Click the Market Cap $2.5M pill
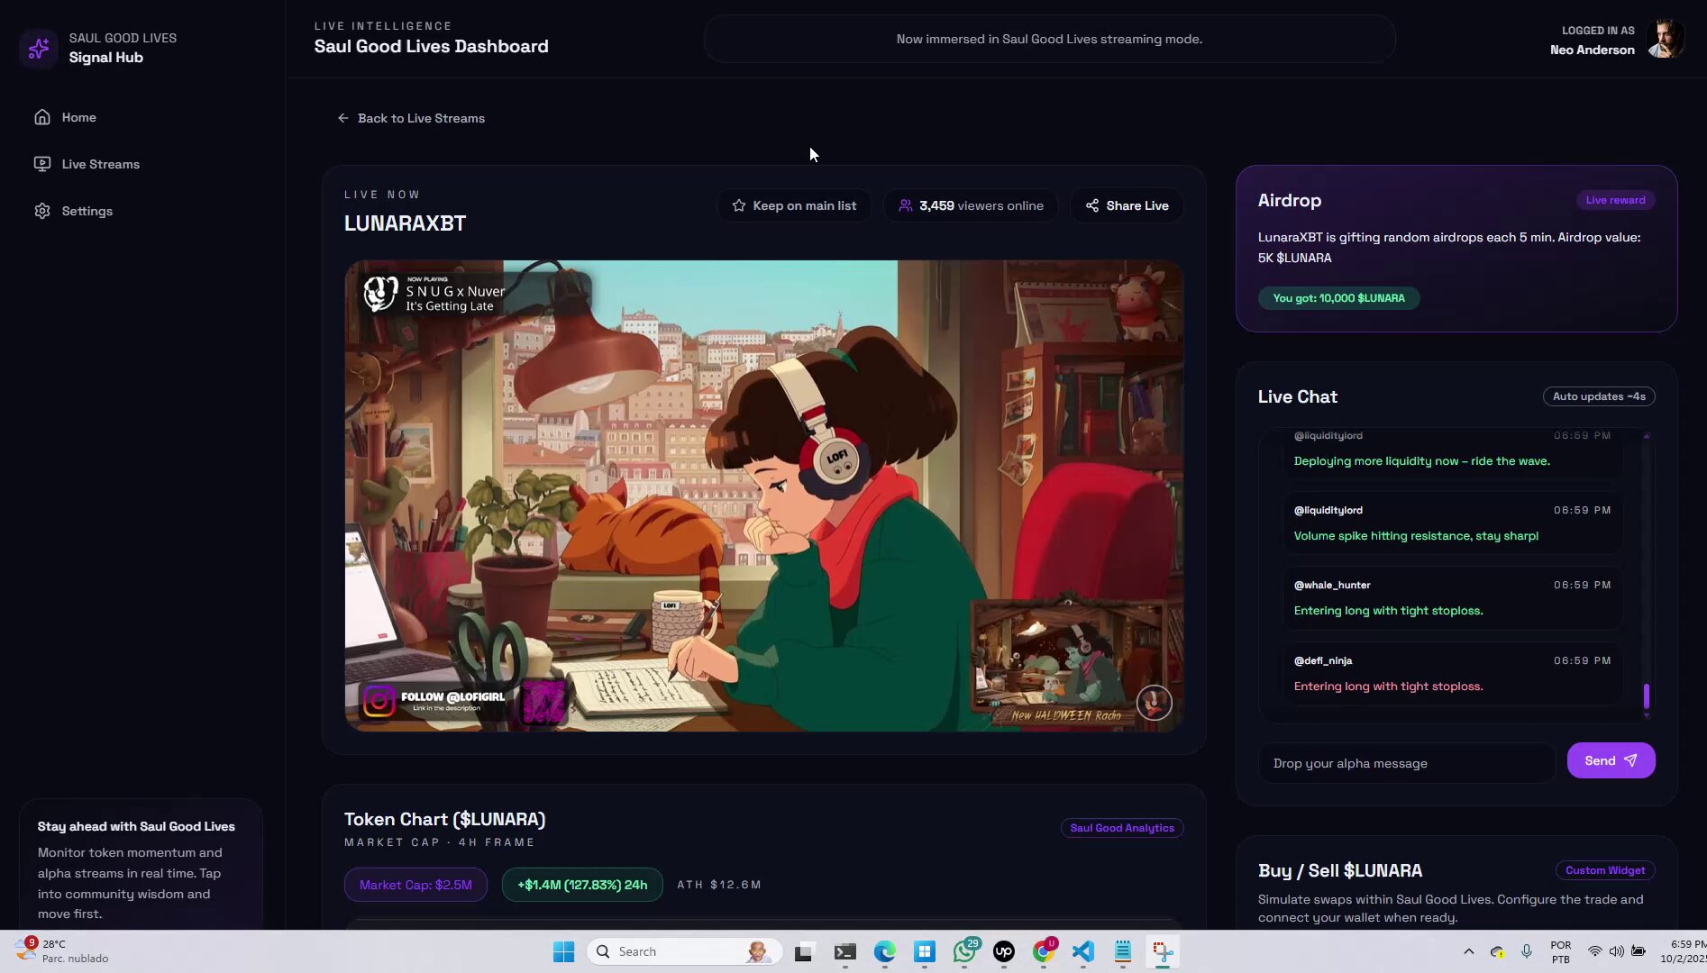Image resolution: width=1707 pixels, height=973 pixels. point(415,885)
